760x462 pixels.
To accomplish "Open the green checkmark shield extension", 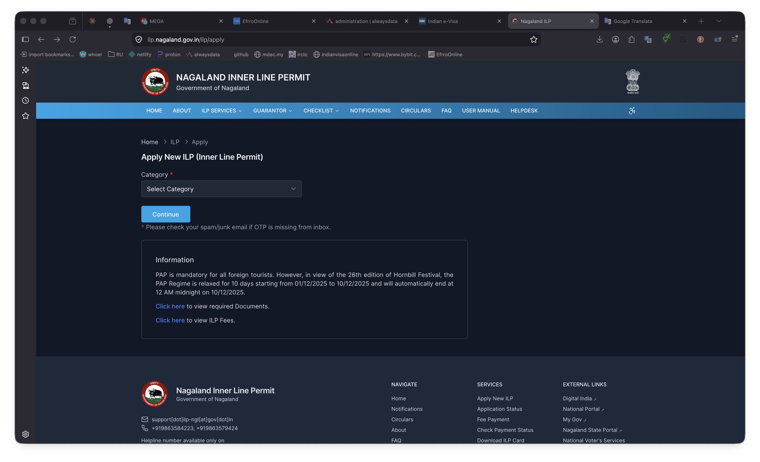I will click(x=666, y=39).
